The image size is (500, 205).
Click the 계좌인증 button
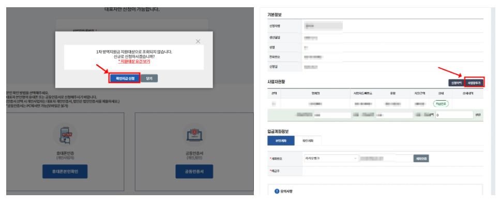tap(421, 158)
